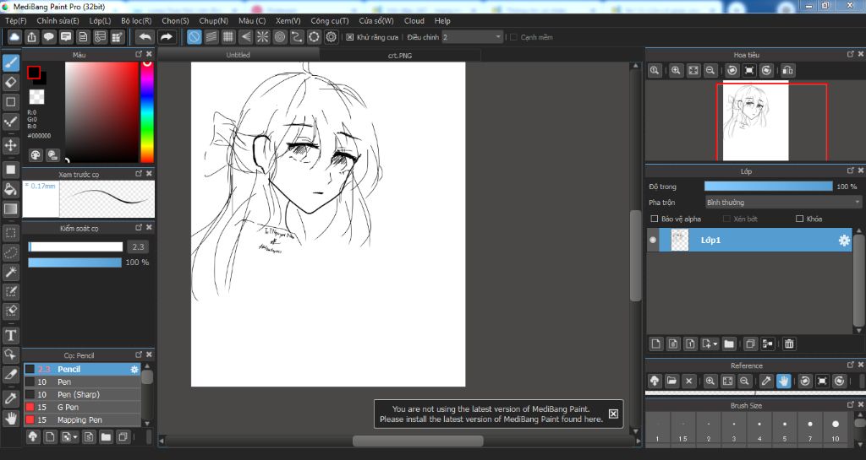
Task: Turn off snap using the Snap Off icon
Action: point(194,37)
